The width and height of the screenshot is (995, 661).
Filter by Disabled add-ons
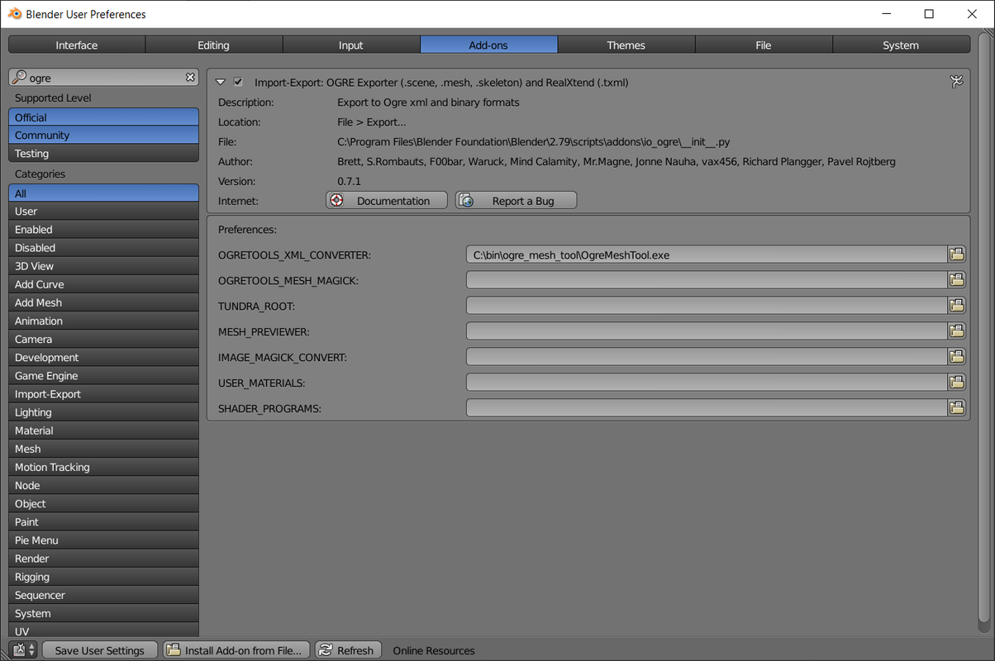[104, 248]
